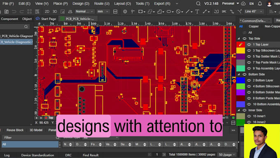Open the Place (P) menu
The width and height of the screenshot is (280, 158).
tap(61, 4)
